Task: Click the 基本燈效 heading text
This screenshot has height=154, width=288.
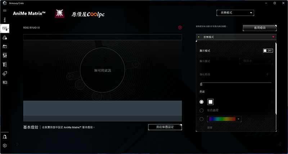Action: [x=31, y=127]
